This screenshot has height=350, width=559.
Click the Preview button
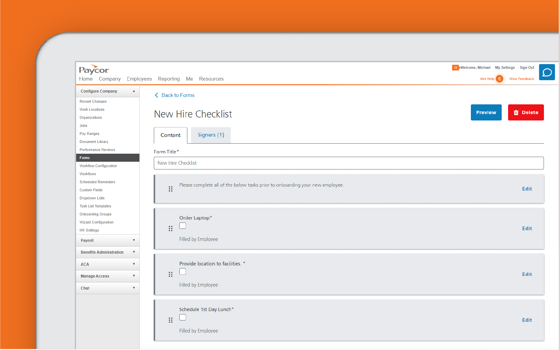coord(486,112)
